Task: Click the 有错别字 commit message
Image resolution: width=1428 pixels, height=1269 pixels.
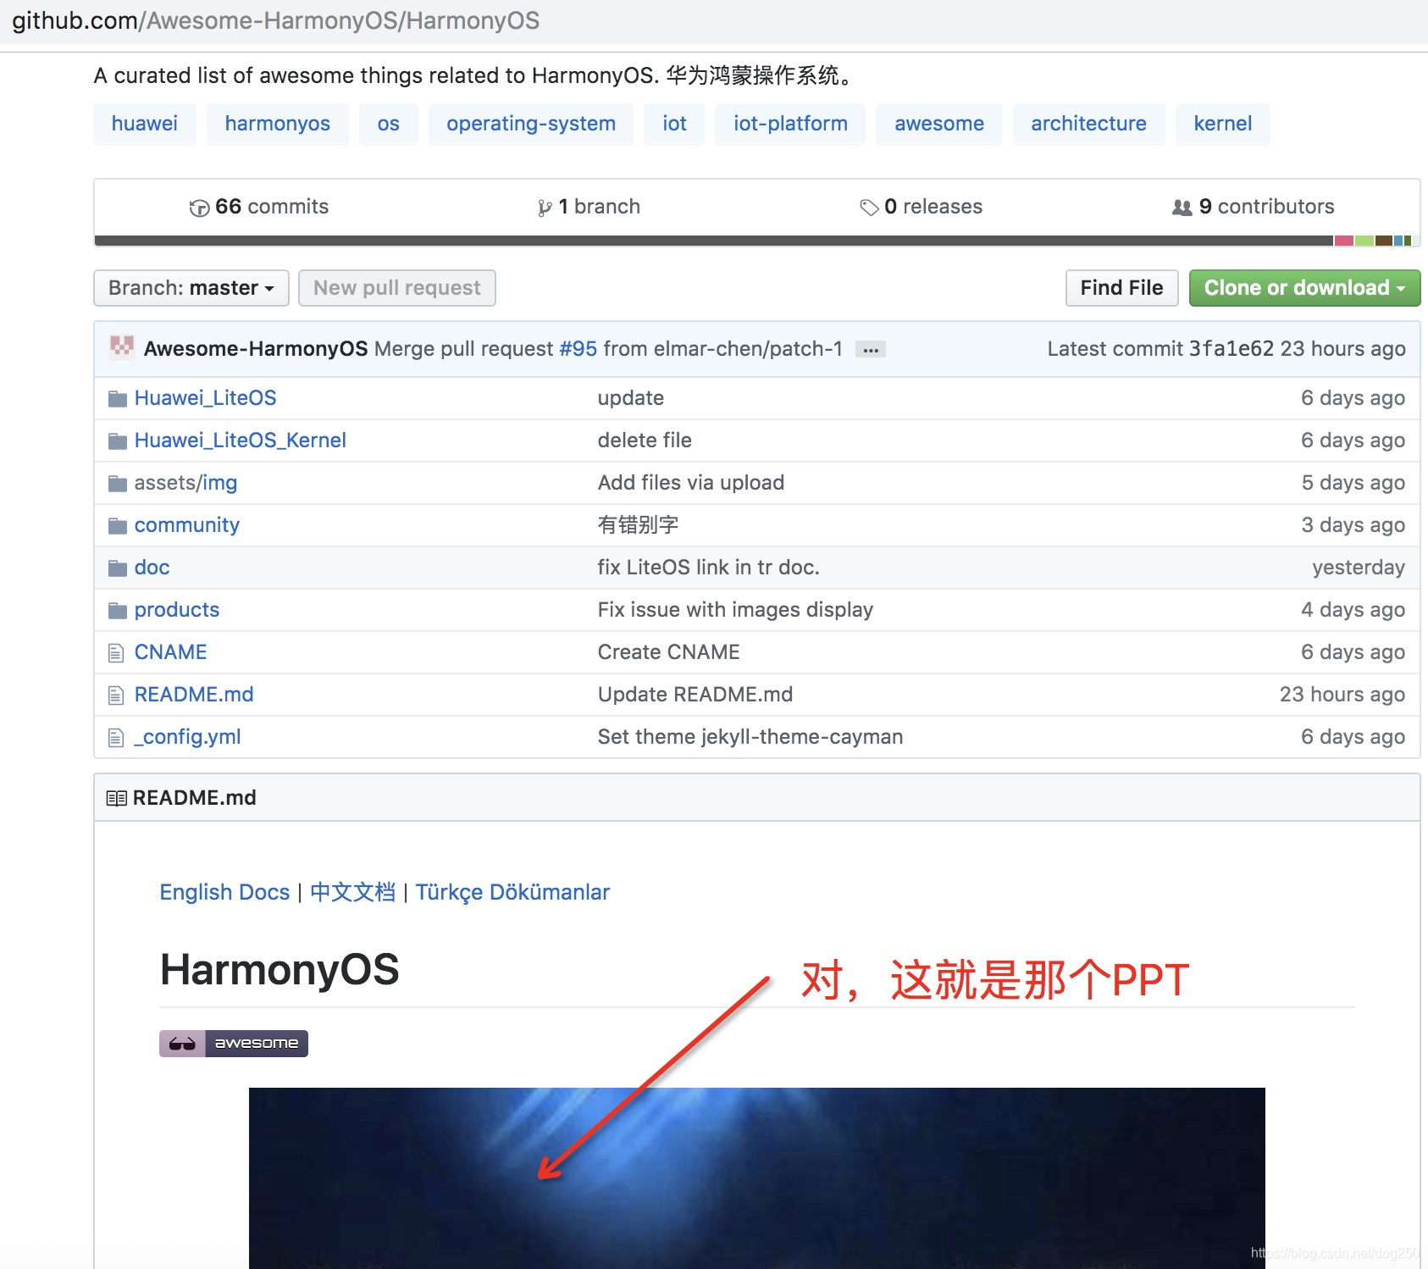Action: 638,525
